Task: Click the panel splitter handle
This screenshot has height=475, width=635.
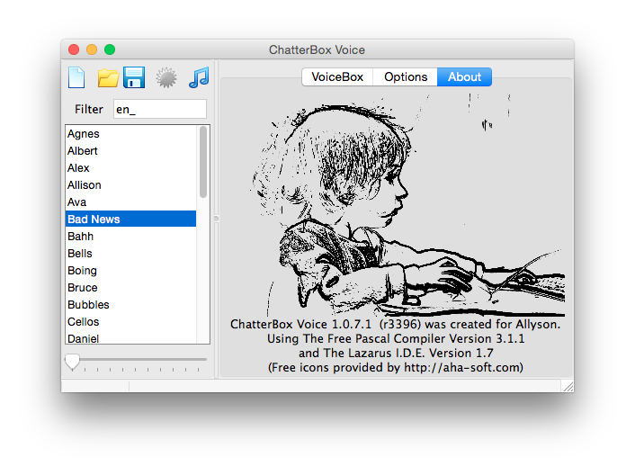Action: pyautogui.click(x=215, y=219)
